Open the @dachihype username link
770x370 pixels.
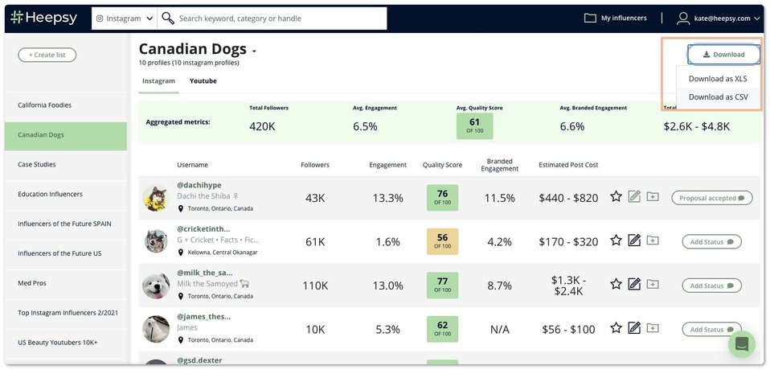[x=199, y=185]
